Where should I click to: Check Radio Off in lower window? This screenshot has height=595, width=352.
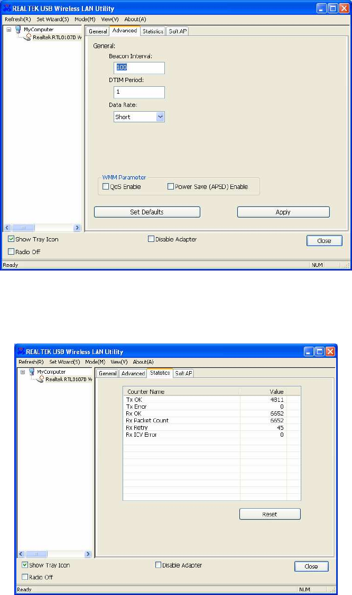tap(25, 577)
